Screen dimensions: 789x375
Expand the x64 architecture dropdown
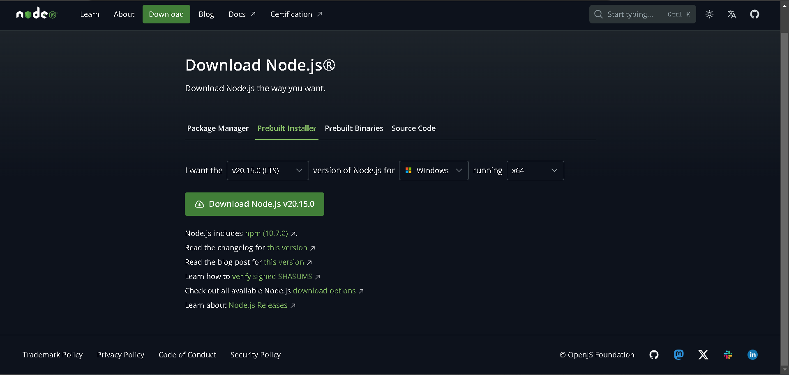pyautogui.click(x=535, y=170)
